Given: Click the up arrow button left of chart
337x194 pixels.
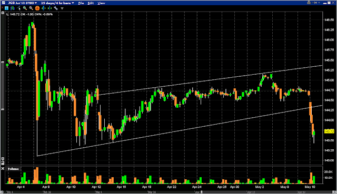Looking at the screenshot, I should coord(3,13).
